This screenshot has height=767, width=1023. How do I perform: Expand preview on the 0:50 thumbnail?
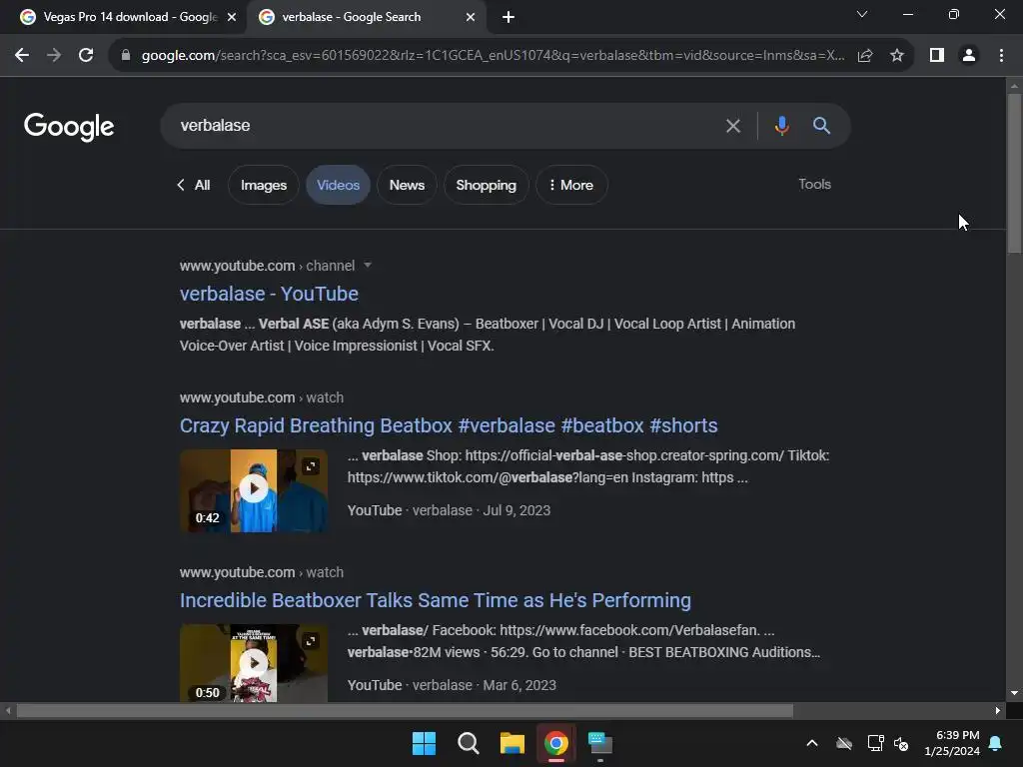pyautogui.click(x=311, y=641)
